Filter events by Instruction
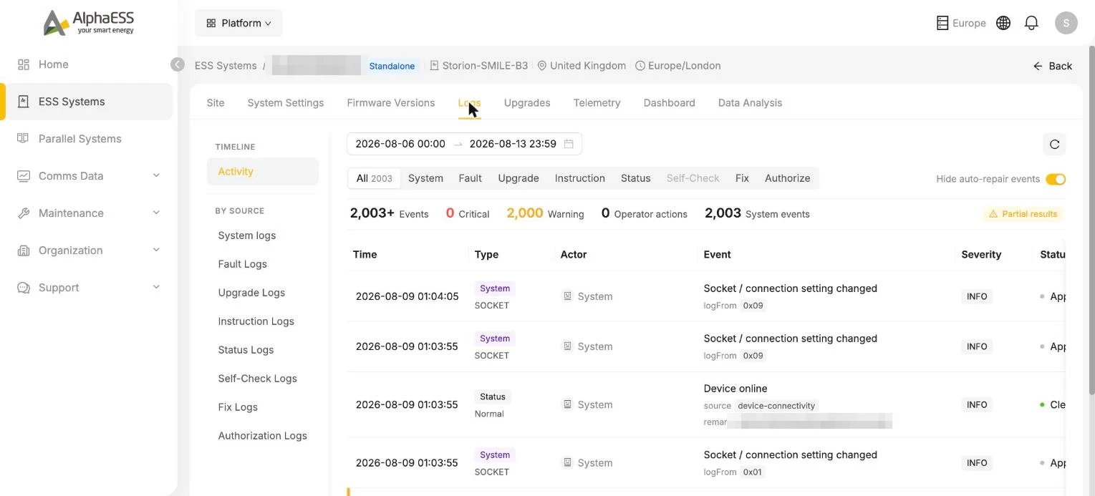Image resolution: width=1095 pixels, height=496 pixels. tap(580, 178)
